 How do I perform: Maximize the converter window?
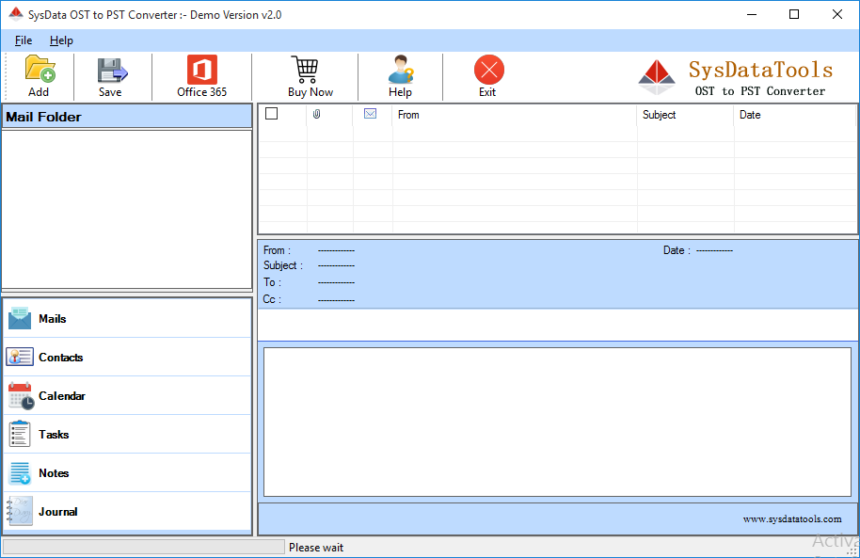[x=793, y=14]
